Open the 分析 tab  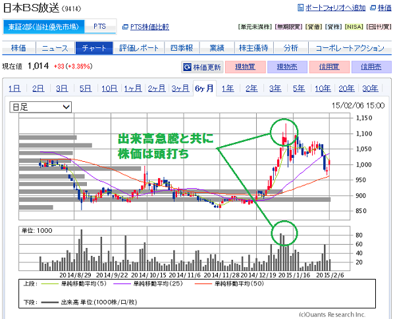(291, 48)
